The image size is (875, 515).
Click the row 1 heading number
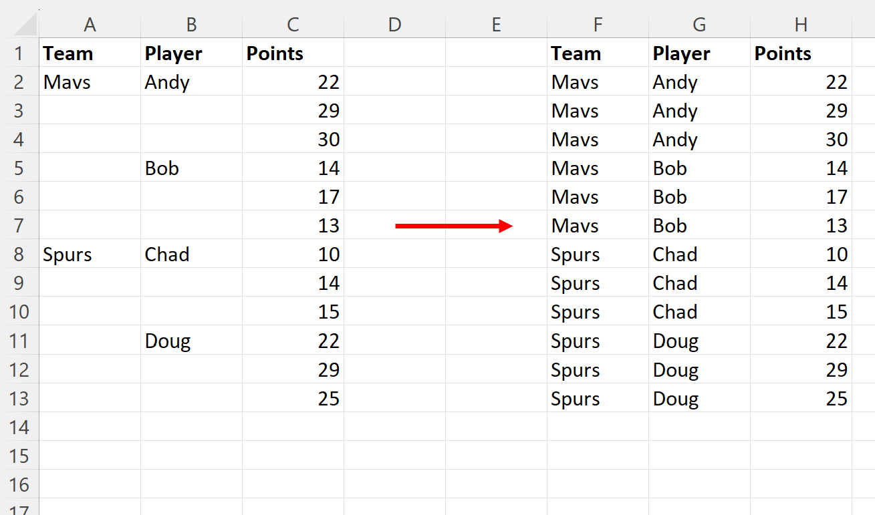(20, 53)
